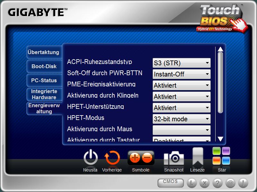Screen dimensions: 257x192
Task: Open the Soft-Off durch PWR-BTTN dropdown
Action: pos(182,74)
